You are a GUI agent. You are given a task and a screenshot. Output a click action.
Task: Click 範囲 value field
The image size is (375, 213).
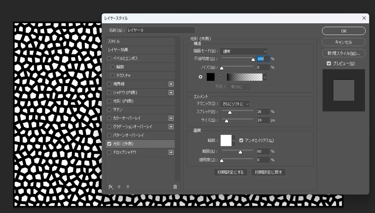(x=263, y=151)
